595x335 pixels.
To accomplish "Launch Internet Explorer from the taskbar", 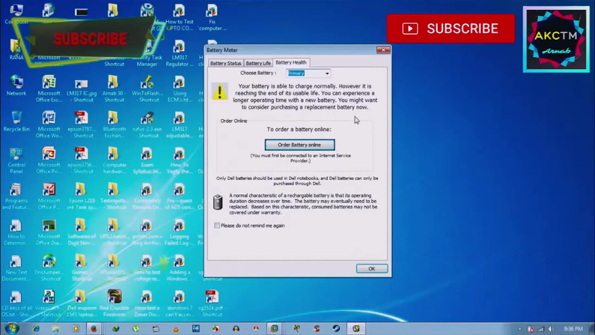I will point(36,328).
